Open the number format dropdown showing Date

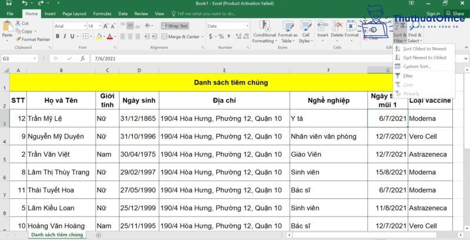click(x=247, y=26)
